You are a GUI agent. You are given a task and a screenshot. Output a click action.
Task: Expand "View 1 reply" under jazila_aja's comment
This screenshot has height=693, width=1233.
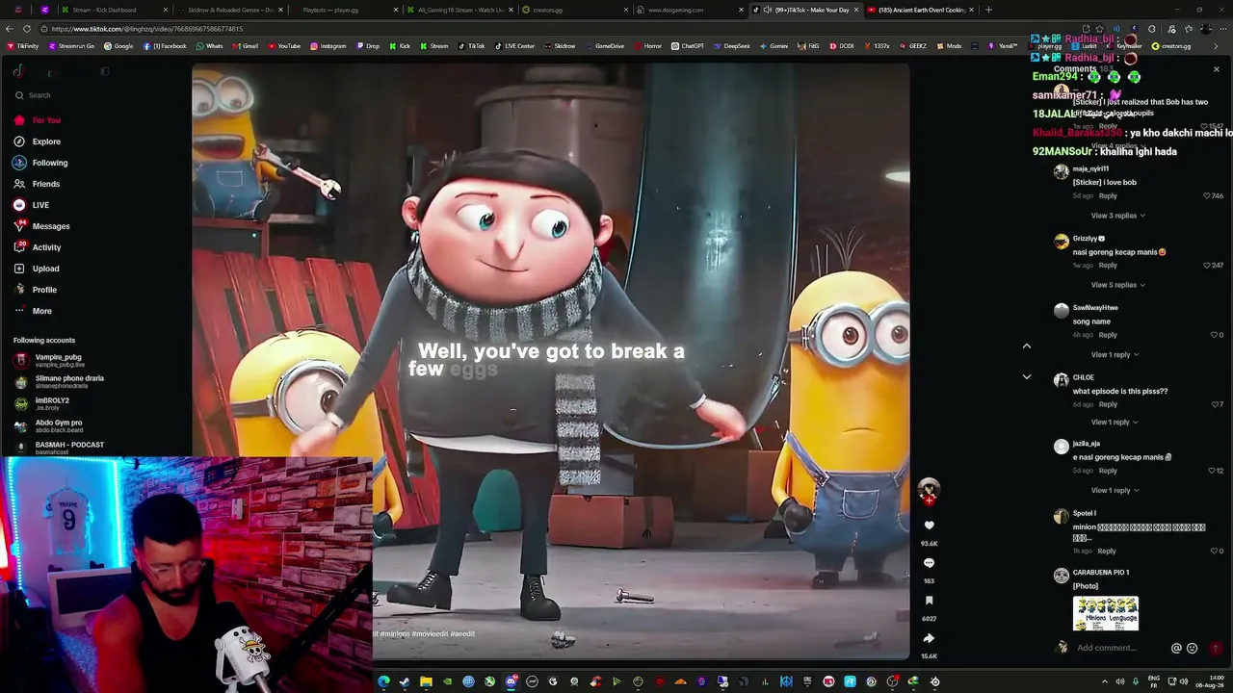click(1115, 491)
